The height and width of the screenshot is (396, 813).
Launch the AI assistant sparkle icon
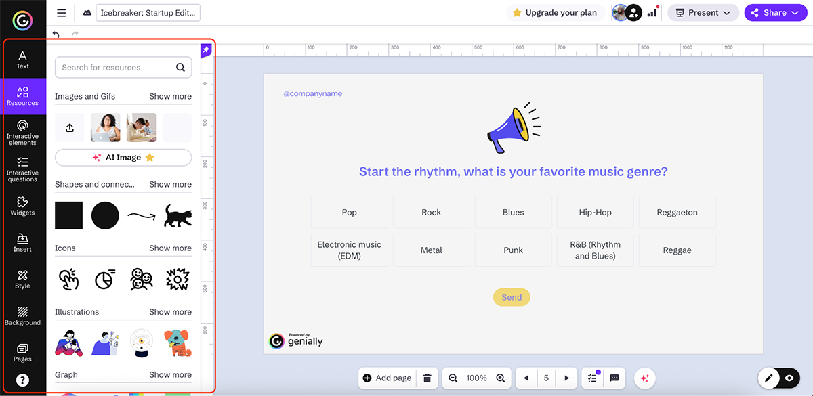point(644,378)
